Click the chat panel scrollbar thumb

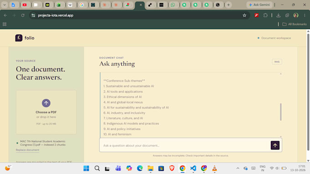[280, 112]
